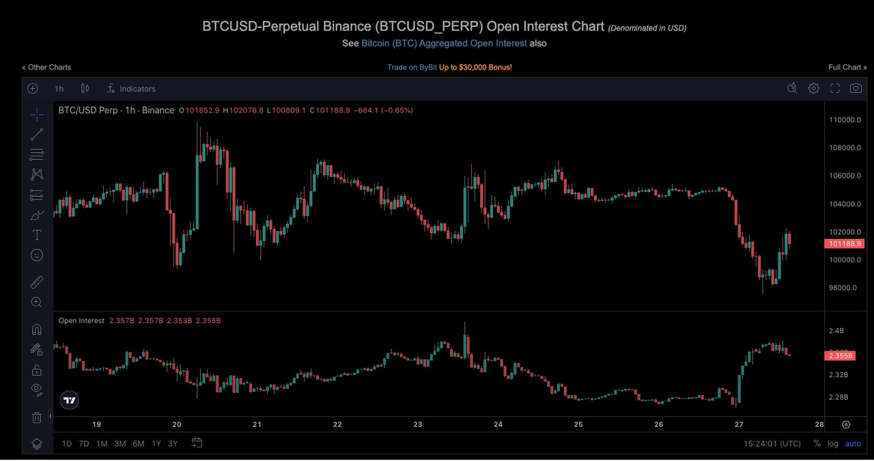
Task: Click the date label 27 on time axis
Action: click(739, 424)
